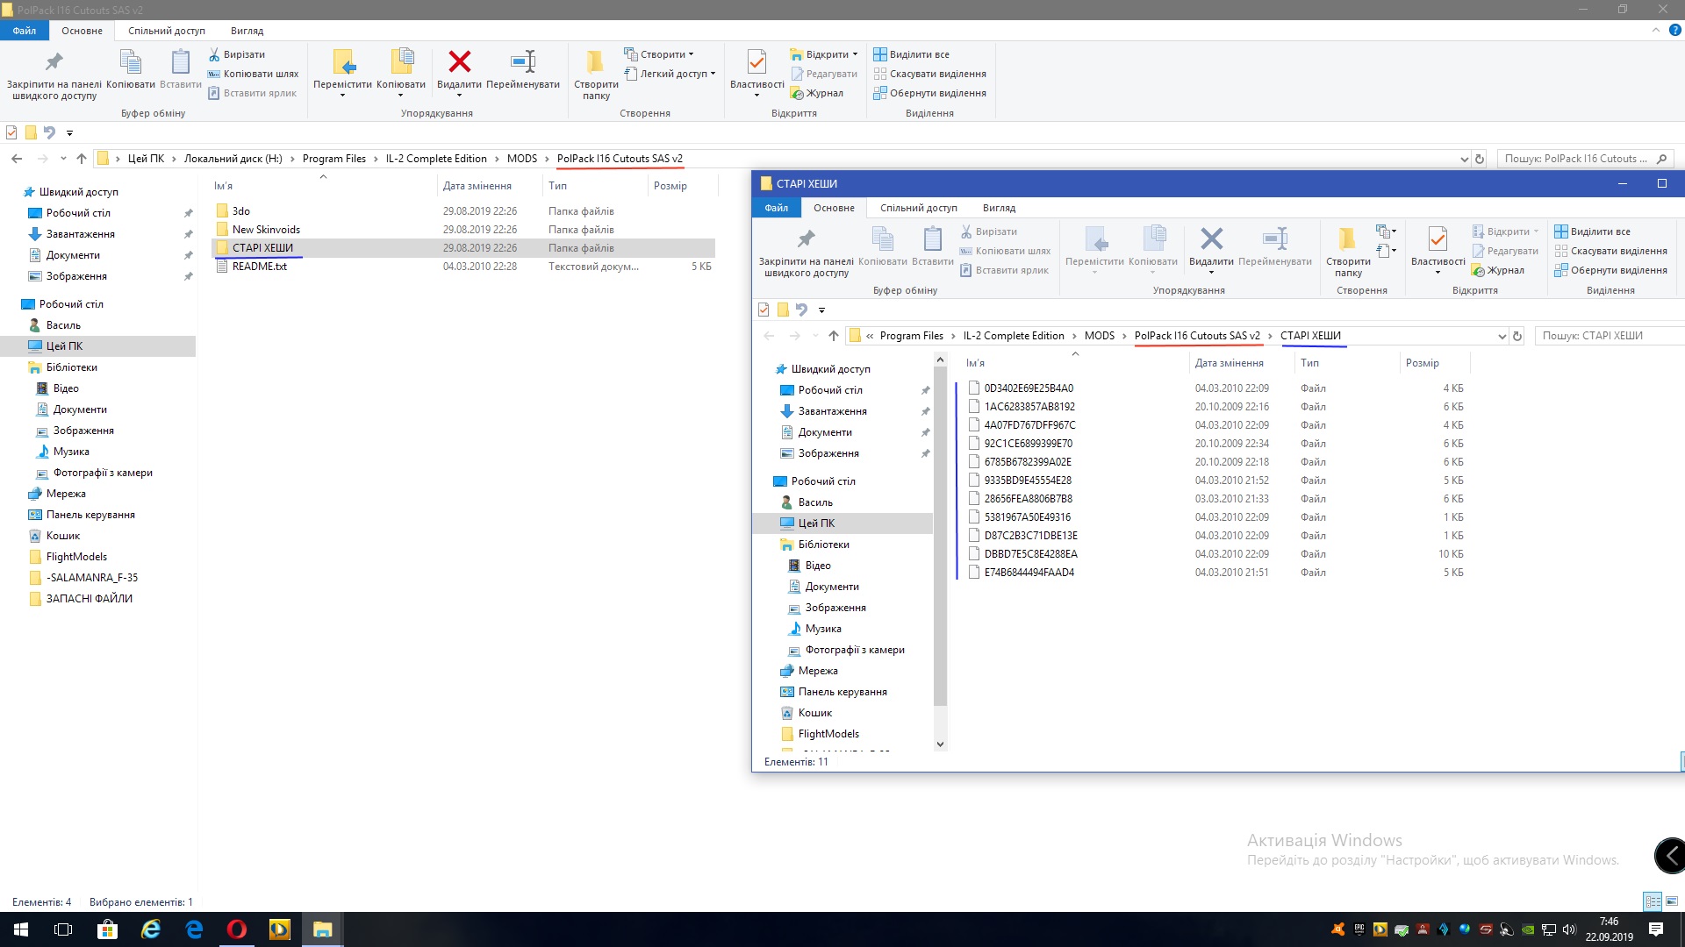Click the Properties icon in the front window ribbon
The height and width of the screenshot is (947, 1685).
(1438, 239)
